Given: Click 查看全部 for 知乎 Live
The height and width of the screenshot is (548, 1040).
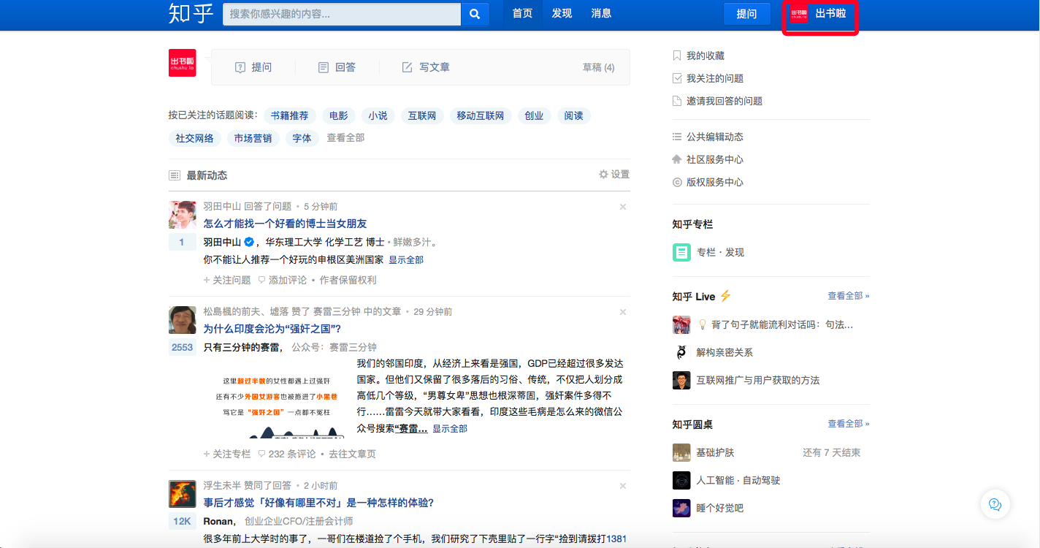Looking at the screenshot, I should 849,296.
